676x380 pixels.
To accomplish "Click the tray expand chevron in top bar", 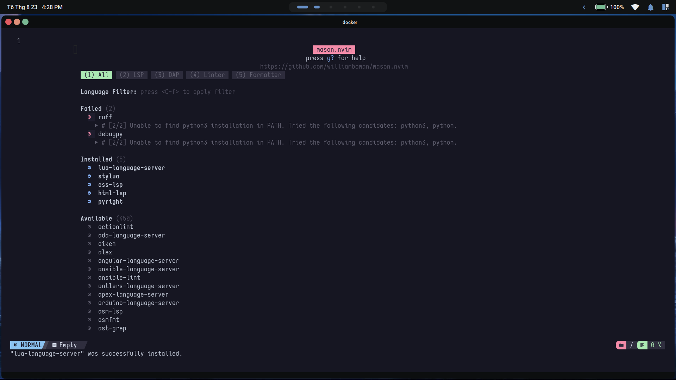I will click(x=584, y=7).
